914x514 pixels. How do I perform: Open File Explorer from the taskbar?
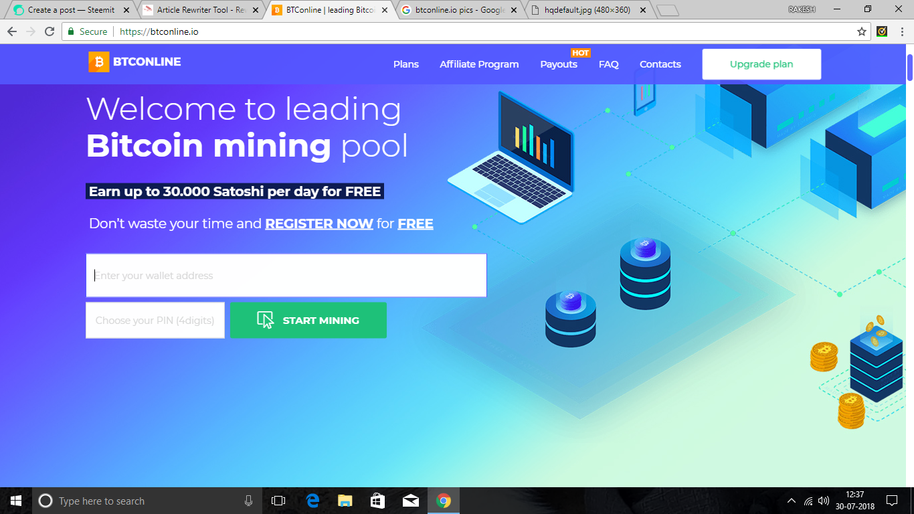[x=345, y=501]
